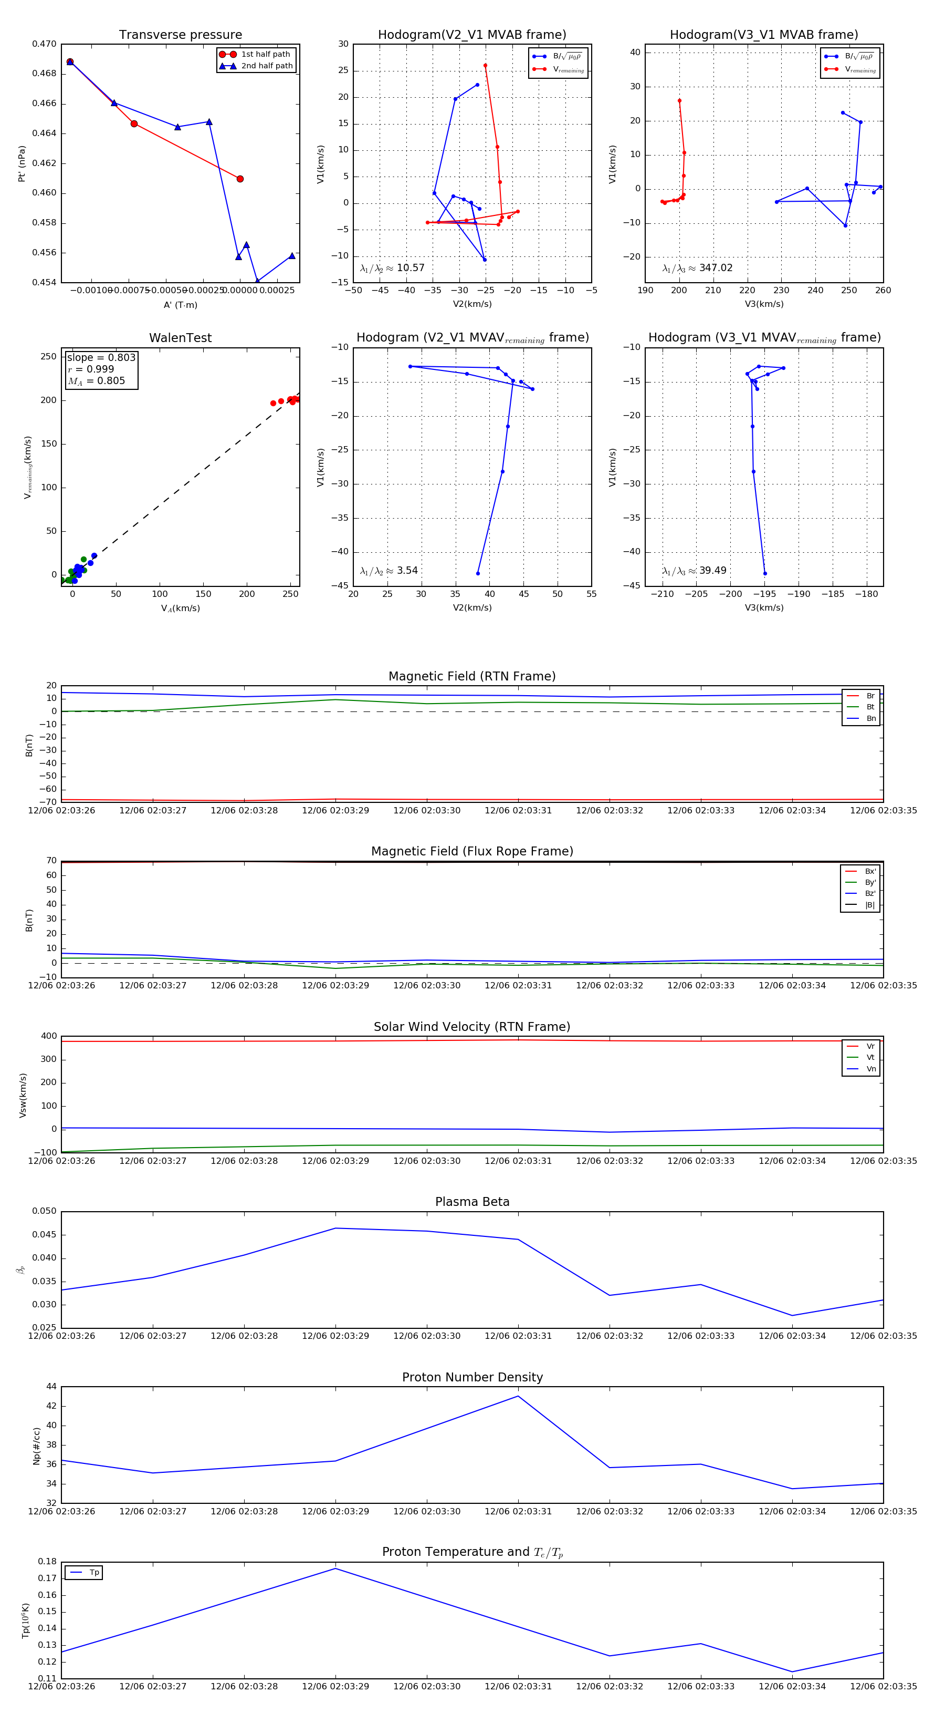Click the λ1/λ3 ≈ 39.49 annotation
Viewport: 945px width, 1734px height.
694,571
